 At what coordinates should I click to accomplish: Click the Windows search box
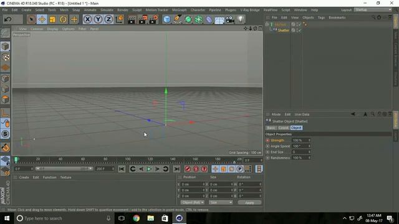[64, 218]
